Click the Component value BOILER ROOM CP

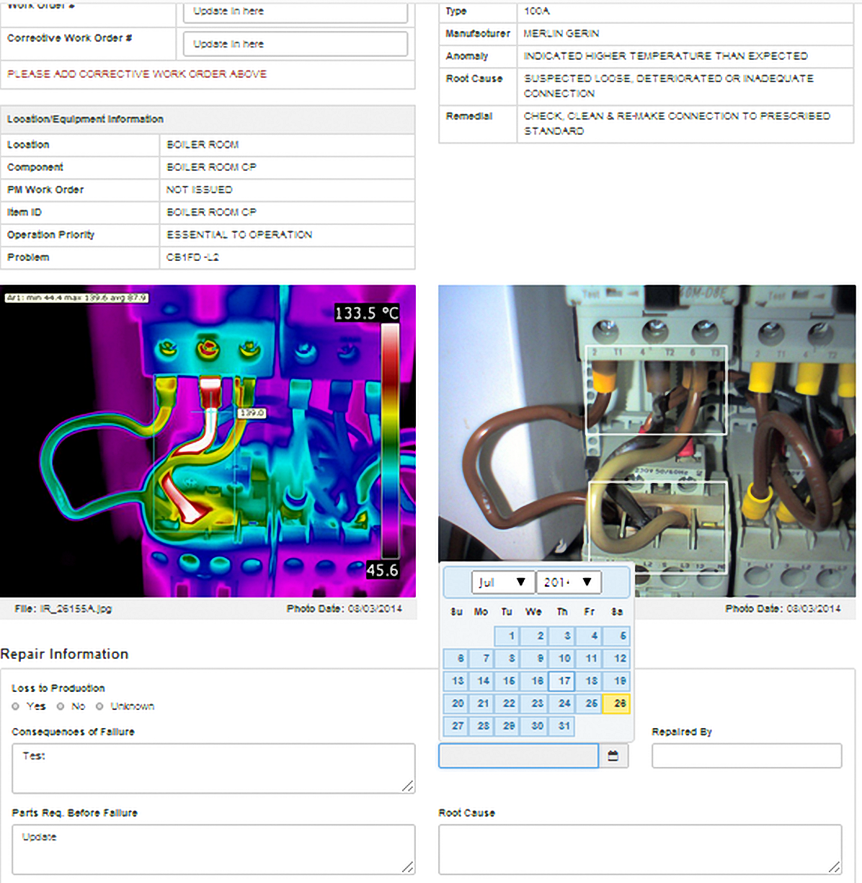(211, 167)
